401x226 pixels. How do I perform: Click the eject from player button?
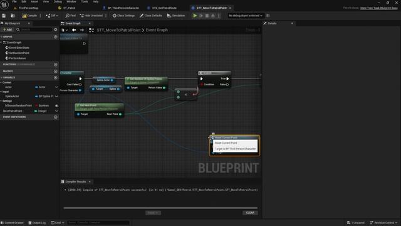pos(213,16)
